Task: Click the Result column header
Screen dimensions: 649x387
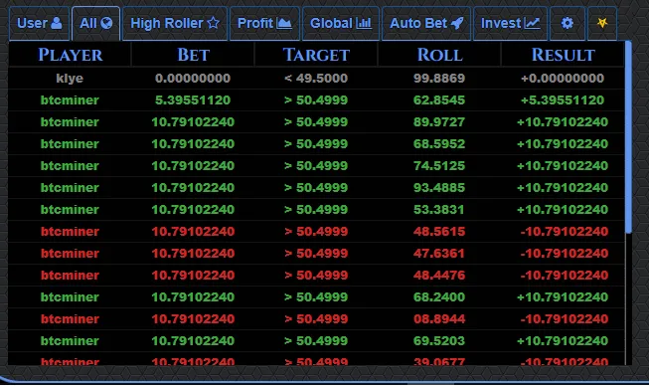Action: pyautogui.click(x=563, y=55)
